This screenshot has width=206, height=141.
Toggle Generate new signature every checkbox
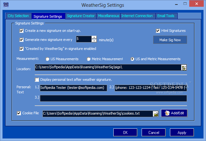(x=22, y=40)
